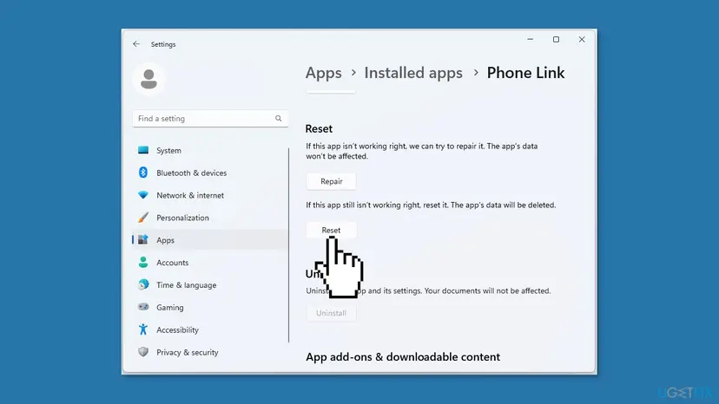Select Accounts in the sidebar

tap(210, 263)
